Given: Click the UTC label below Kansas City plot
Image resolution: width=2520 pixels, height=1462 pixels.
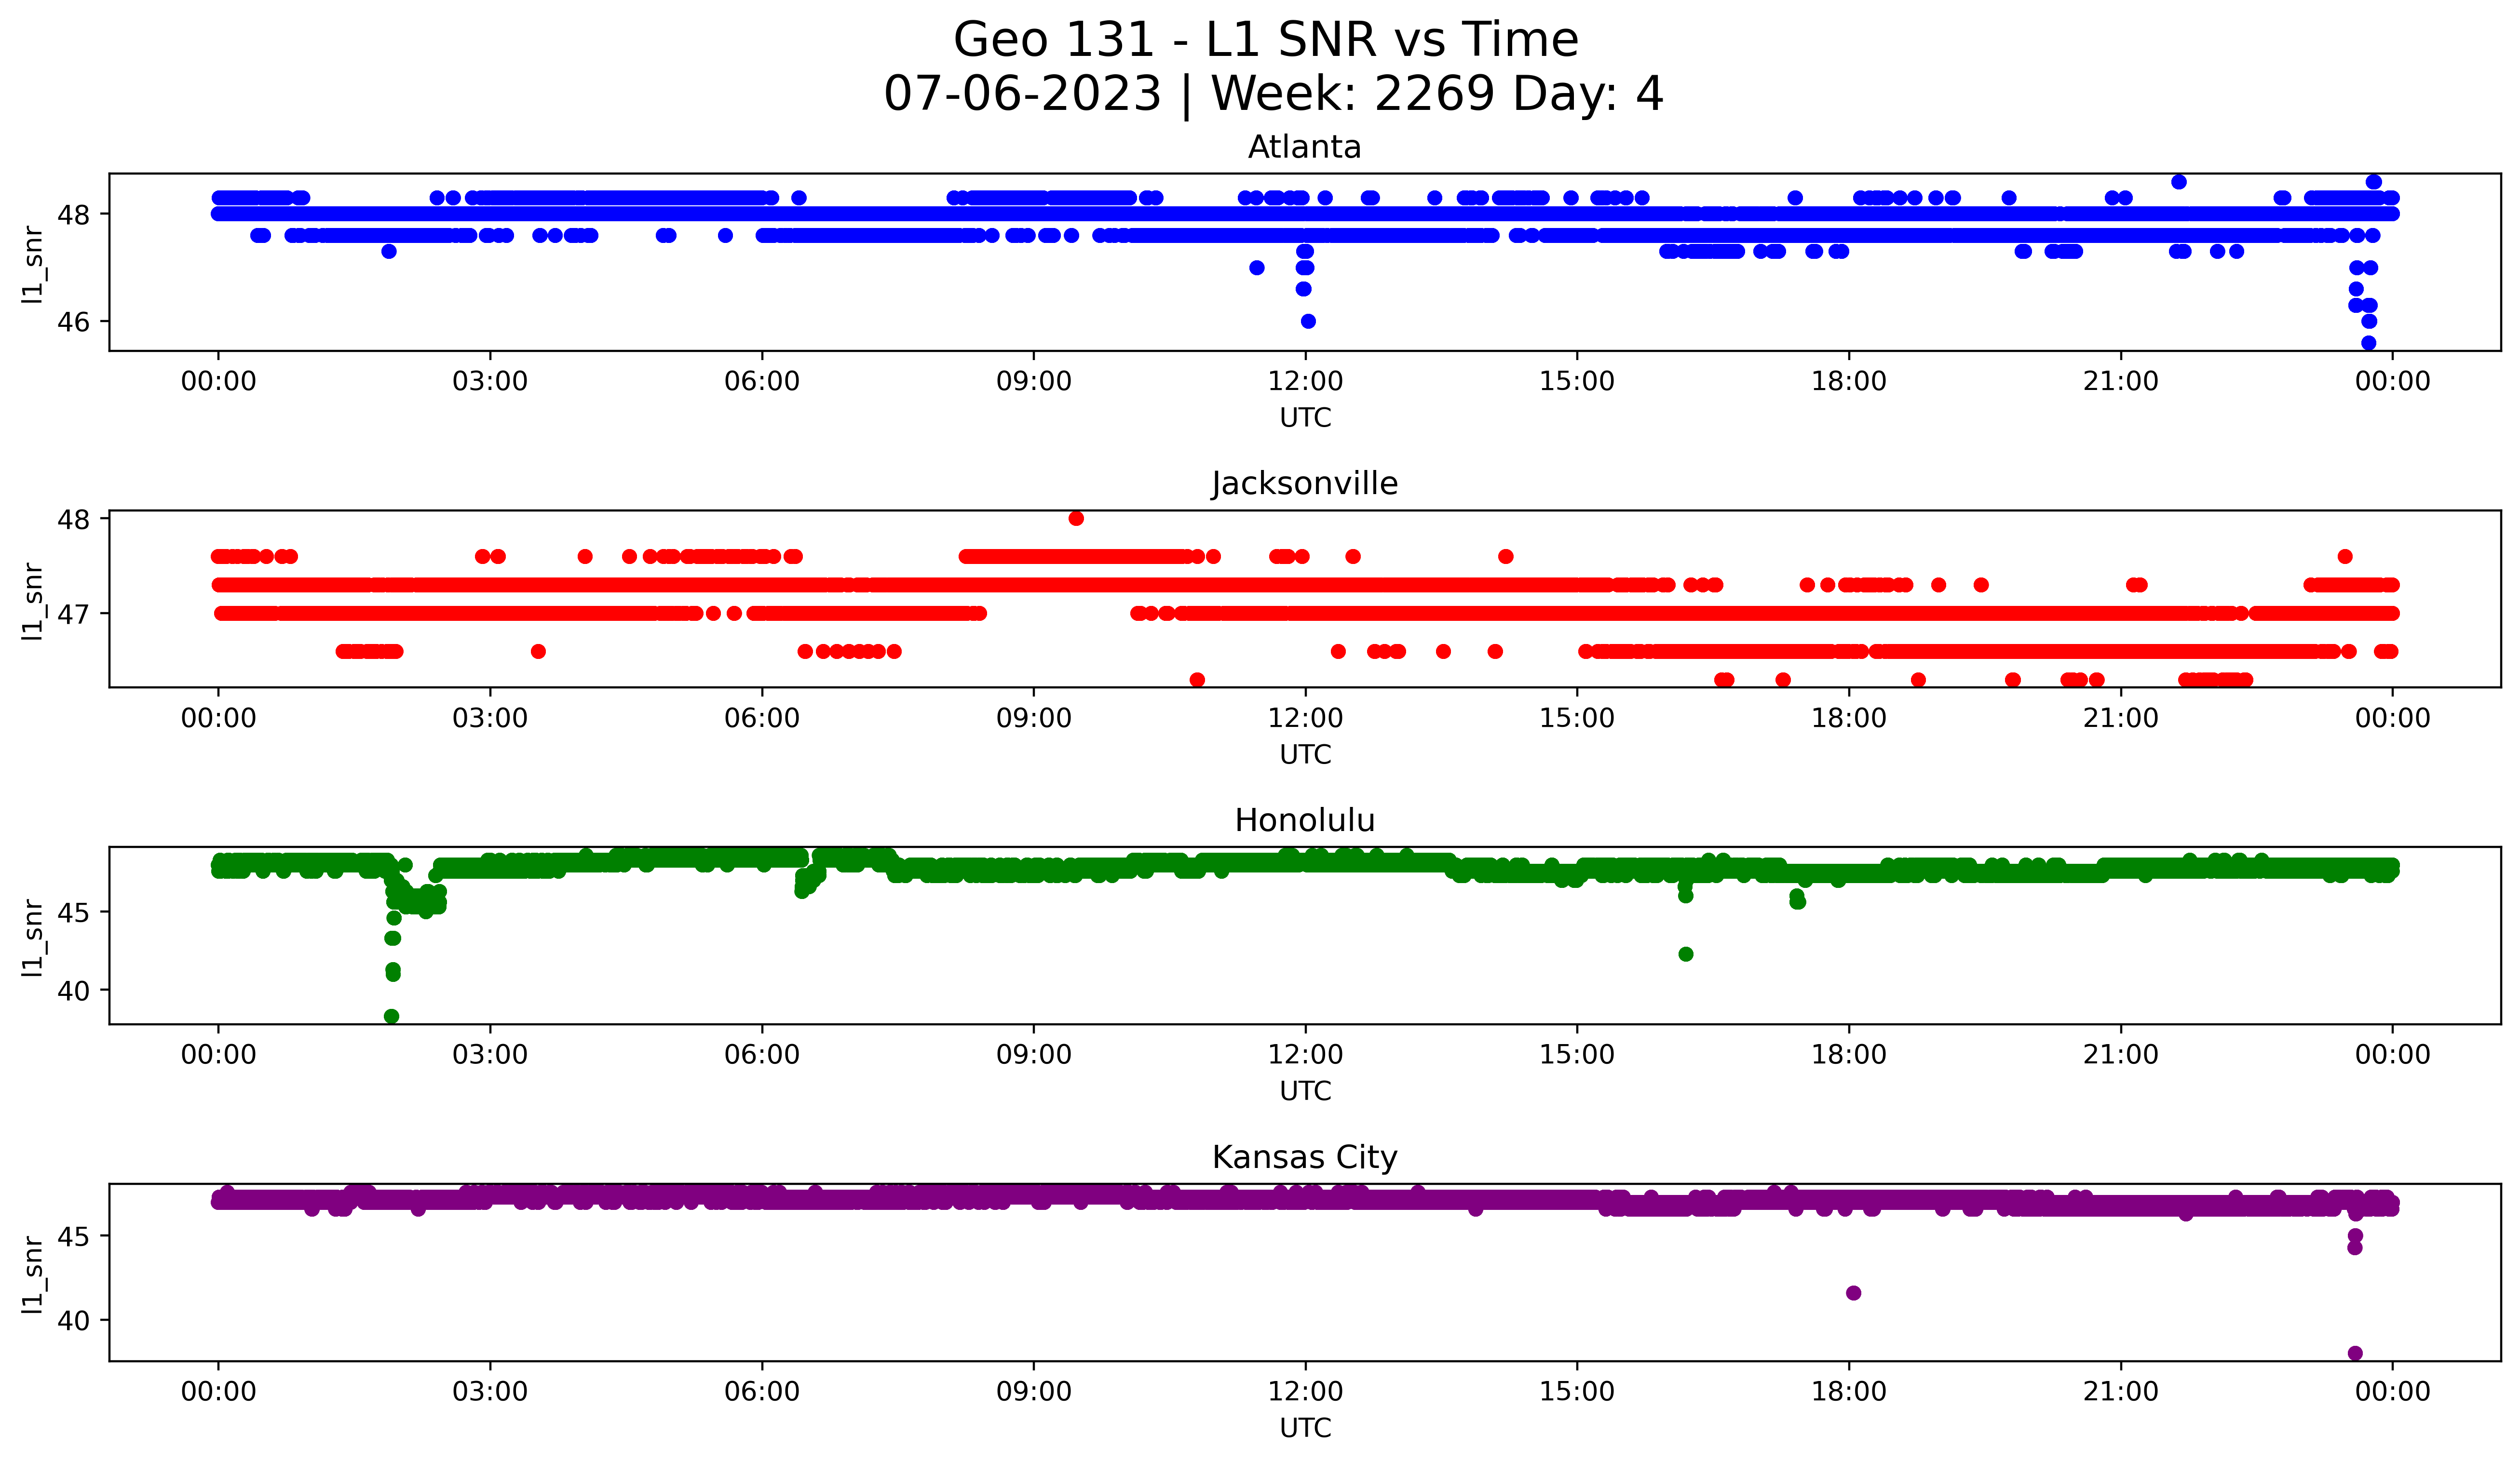Looking at the screenshot, I should pyautogui.click(x=1305, y=1428).
